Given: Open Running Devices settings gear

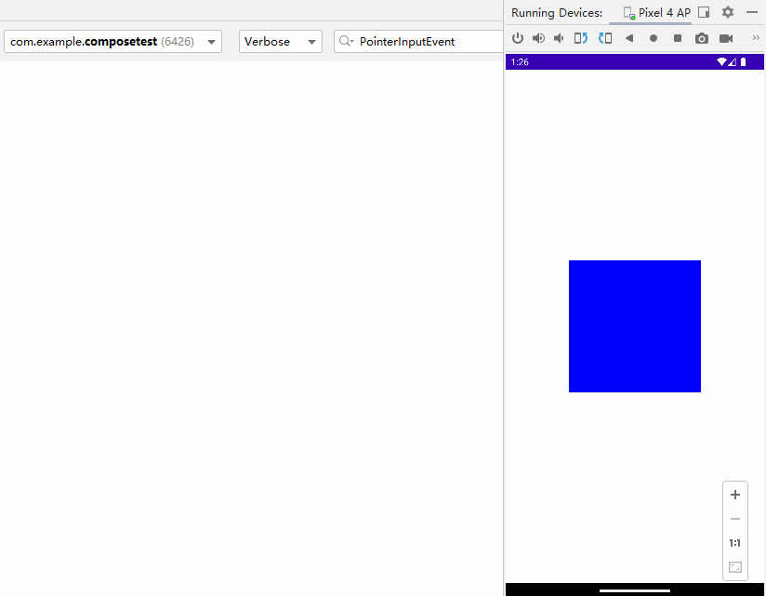Looking at the screenshot, I should point(728,13).
